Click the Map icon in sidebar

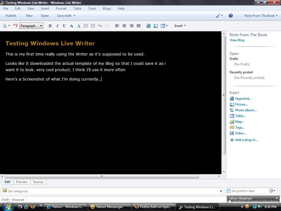232,122
